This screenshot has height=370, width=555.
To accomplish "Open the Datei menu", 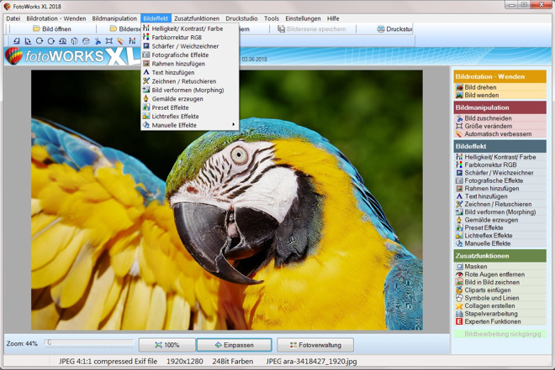I will tap(13, 18).
